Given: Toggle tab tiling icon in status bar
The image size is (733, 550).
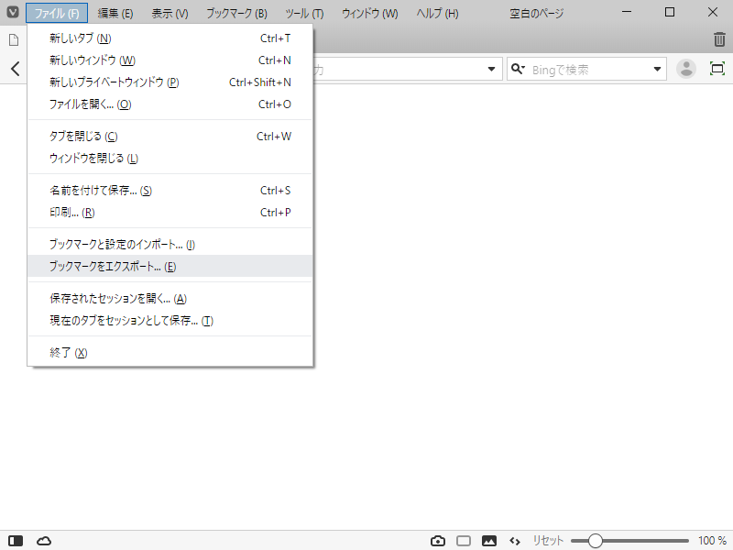Looking at the screenshot, I should tap(464, 541).
